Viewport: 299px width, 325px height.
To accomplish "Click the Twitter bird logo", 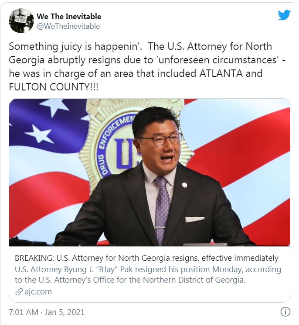I will coord(284,15).
